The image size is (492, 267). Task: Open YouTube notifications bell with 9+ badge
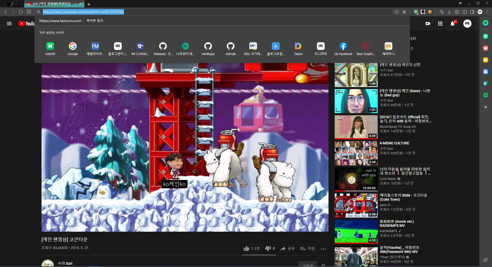click(x=453, y=24)
